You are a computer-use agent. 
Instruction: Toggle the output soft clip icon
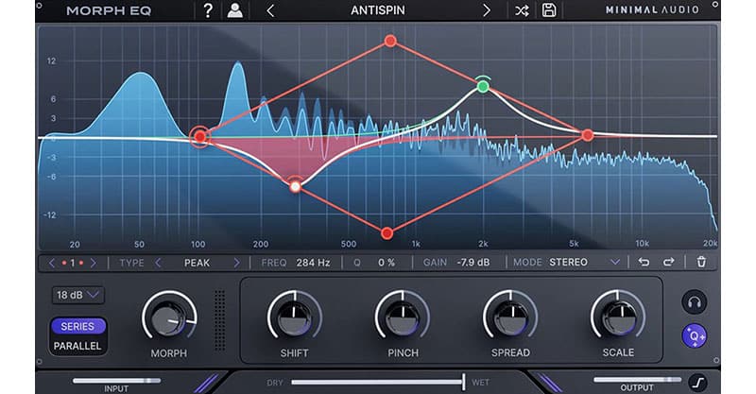click(697, 383)
